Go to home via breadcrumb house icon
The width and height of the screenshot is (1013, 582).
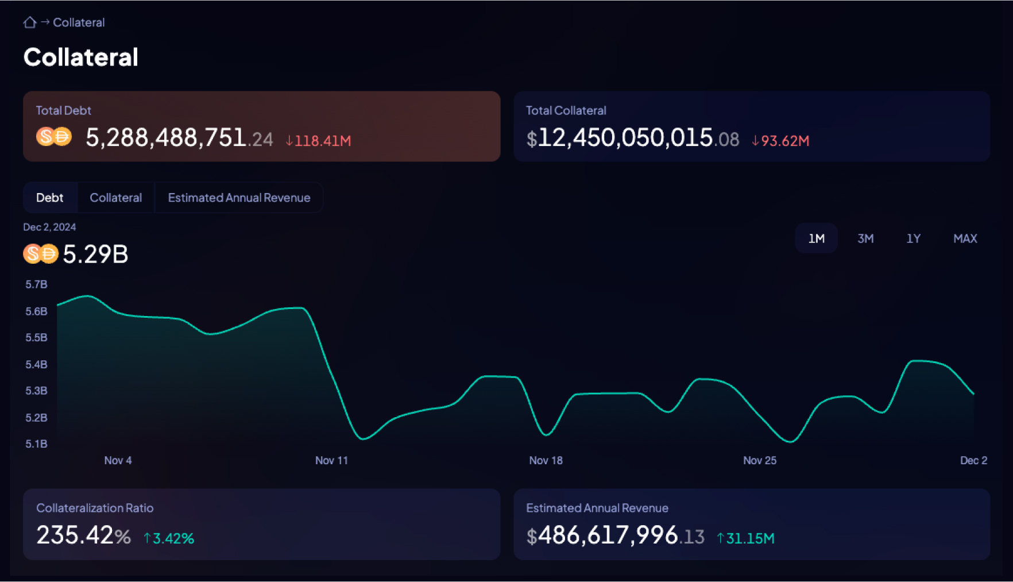pyautogui.click(x=30, y=22)
